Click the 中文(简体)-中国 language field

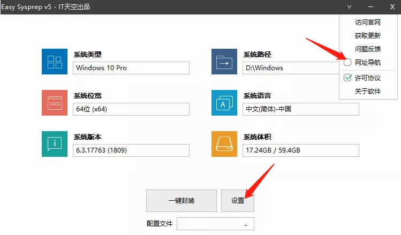pyautogui.click(x=300, y=109)
